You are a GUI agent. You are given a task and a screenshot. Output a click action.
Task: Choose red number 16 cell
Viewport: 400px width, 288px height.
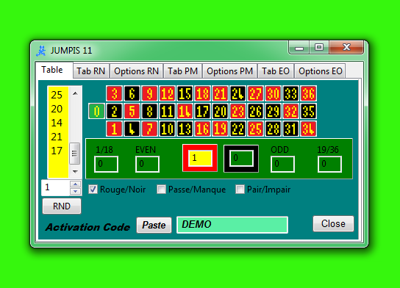coord(202,129)
